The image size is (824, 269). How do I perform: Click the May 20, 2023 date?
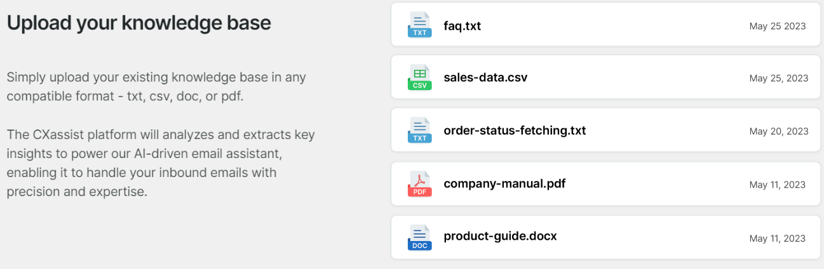coord(778,131)
